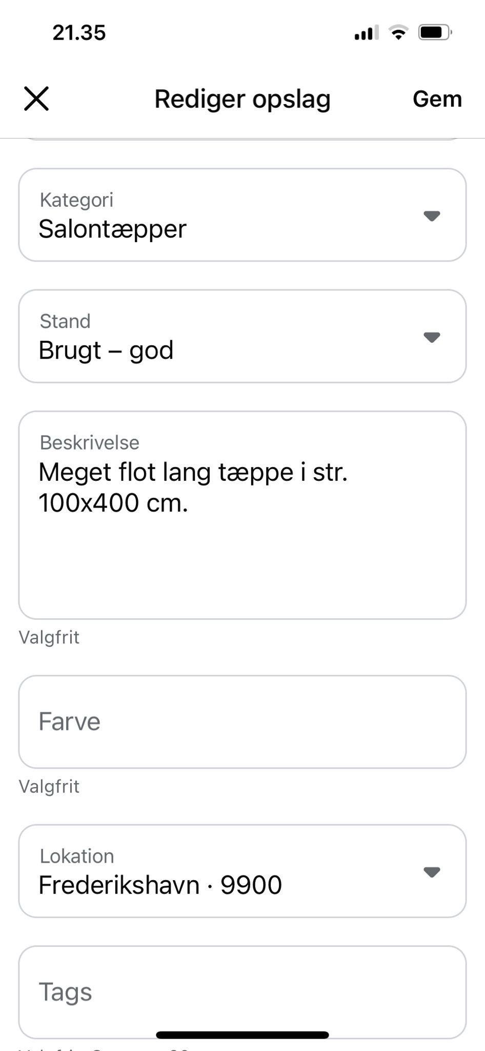Viewport: 485px width, 1051px height.
Task: Tap the Wi-Fi status icon
Action: pos(398,32)
